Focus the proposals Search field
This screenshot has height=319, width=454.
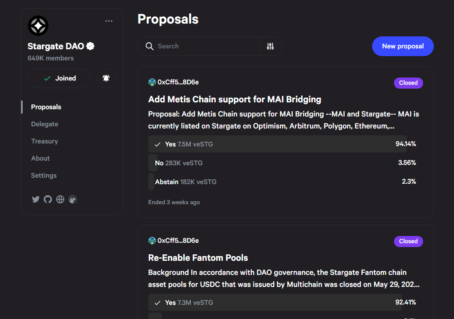pos(206,46)
